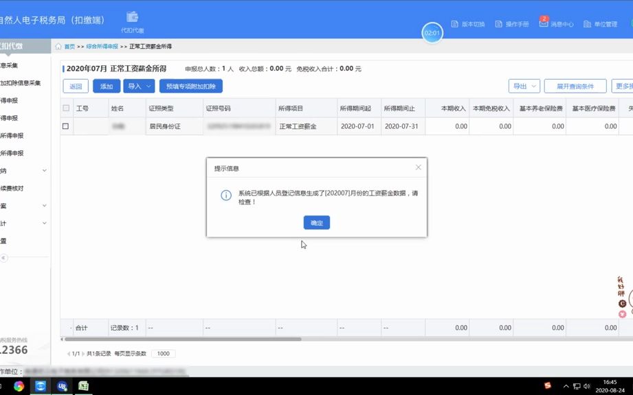Launch Chrome from the Windows taskbar
The height and width of the screenshot is (395, 633).
pyautogui.click(x=20, y=386)
